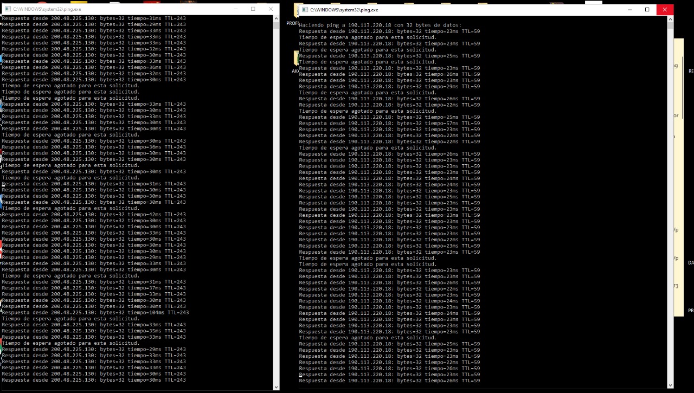The height and width of the screenshot is (393, 694).
Task: Close the left ping.exe window
Action: pyautogui.click(x=271, y=9)
